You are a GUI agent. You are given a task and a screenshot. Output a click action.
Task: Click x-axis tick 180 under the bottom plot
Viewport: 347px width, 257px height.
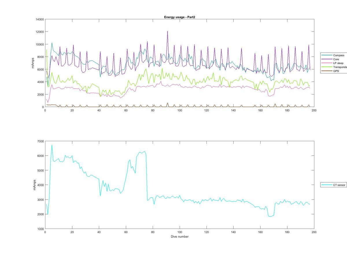tap(287, 232)
